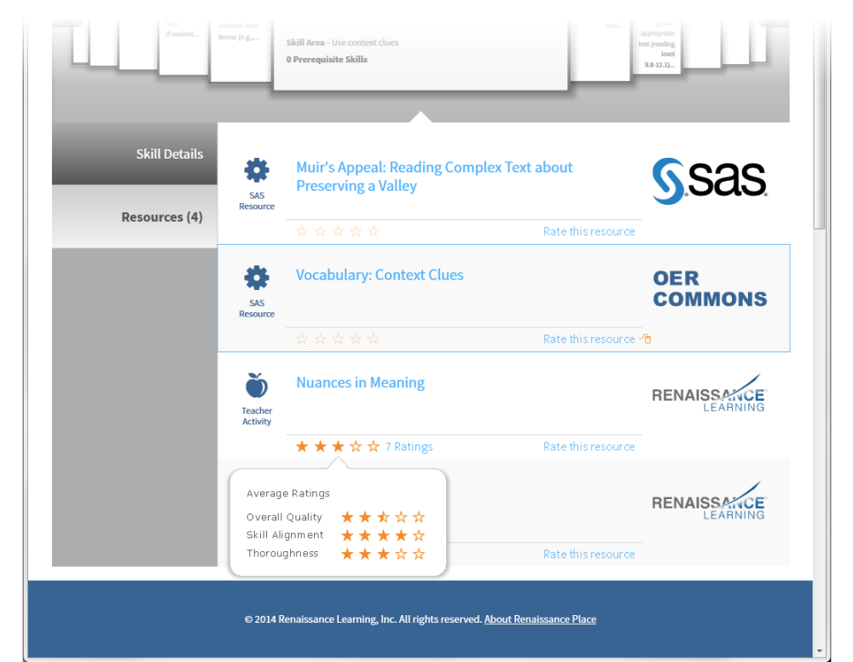Click the 'Skill Alignment' label
The image size is (853, 662).
coord(285,535)
